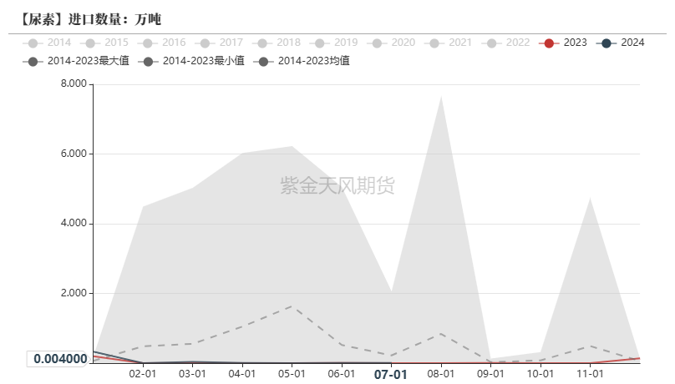The height and width of the screenshot is (384, 675).
Task: Toggle 2014-2023最小值 legend entry
Action: point(193,61)
